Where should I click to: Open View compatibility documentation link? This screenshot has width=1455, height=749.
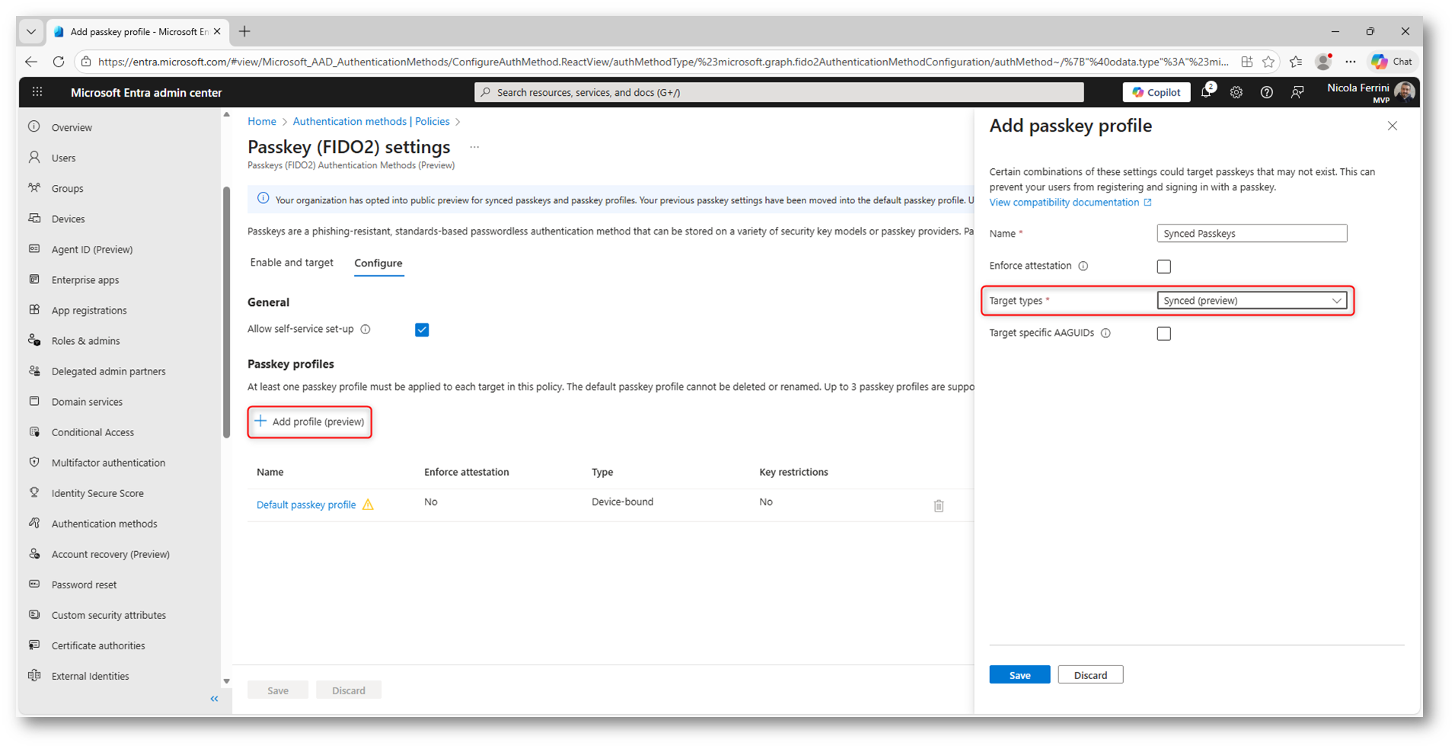(1064, 202)
